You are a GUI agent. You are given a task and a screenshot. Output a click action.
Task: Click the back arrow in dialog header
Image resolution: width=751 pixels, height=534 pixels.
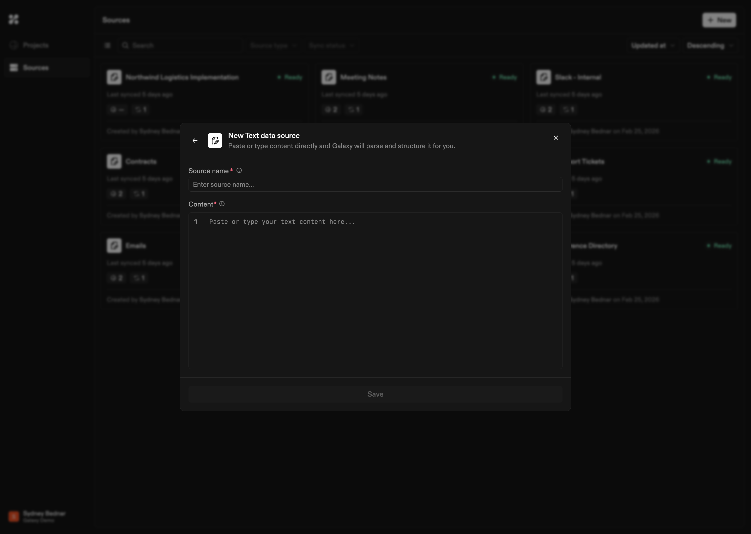195,140
